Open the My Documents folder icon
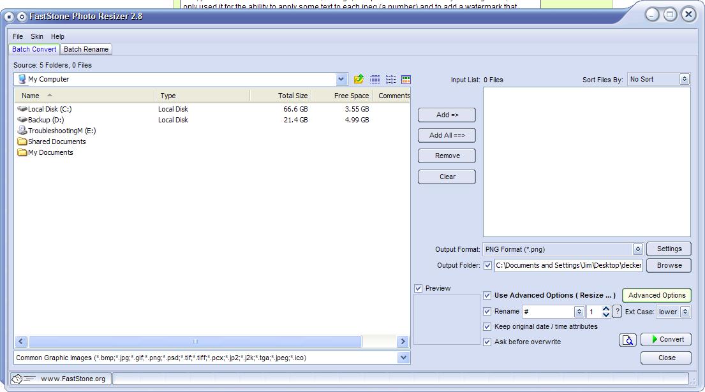The height and width of the screenshot is (392, 705). pyautogui.click(x=22, y=152)
